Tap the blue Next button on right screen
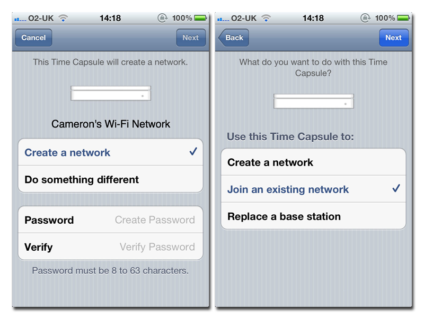 point(394,38)
